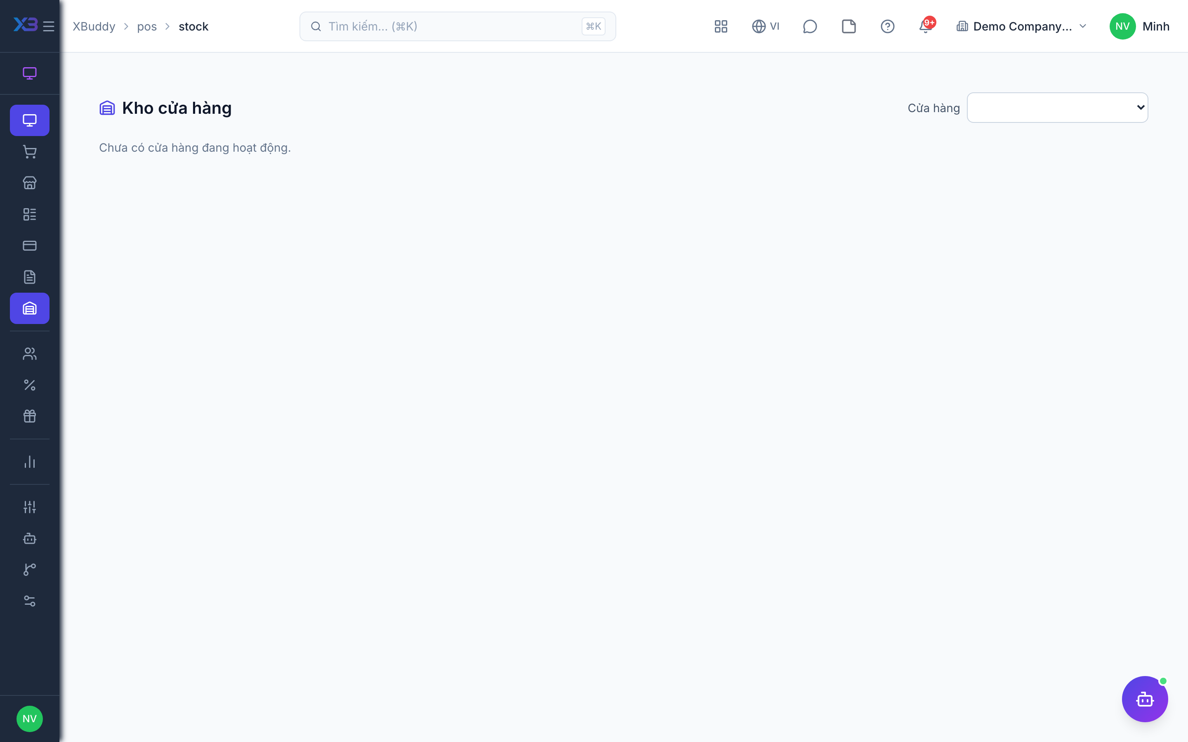The width and height of the screenshot is (1188, 742).
Task: Focus the Tìm kiếm search field
Action: [x=457, y=26]
